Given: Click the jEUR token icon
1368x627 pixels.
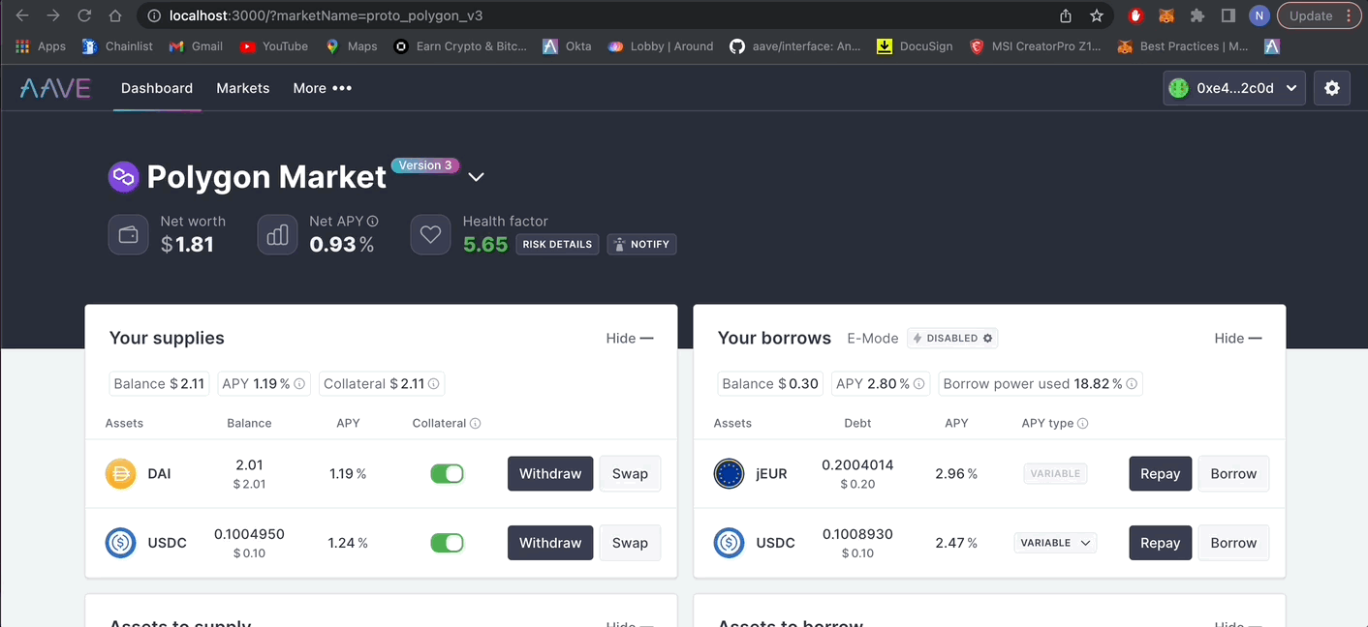Looking at the screenshot, I should 730,474.
